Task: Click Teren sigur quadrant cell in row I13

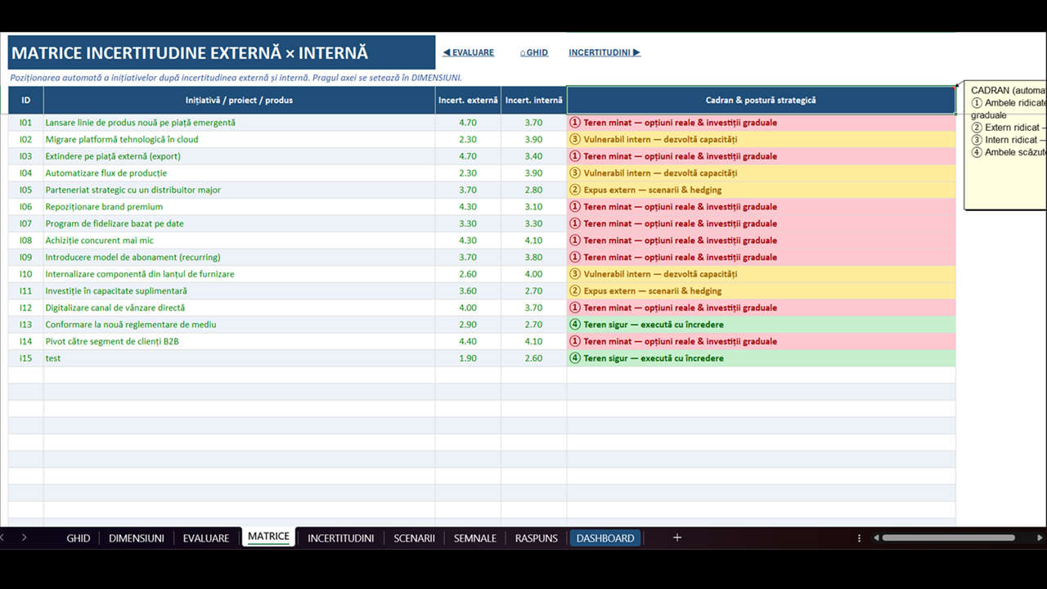Action: pyautogui.click(x=761, y=325)
